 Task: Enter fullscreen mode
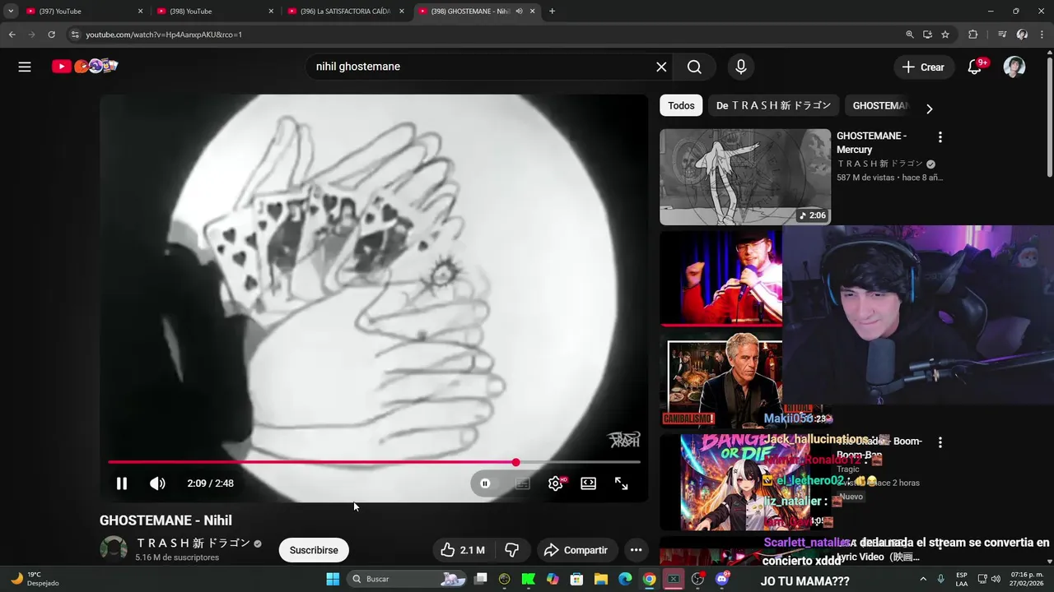click(622, 483)
